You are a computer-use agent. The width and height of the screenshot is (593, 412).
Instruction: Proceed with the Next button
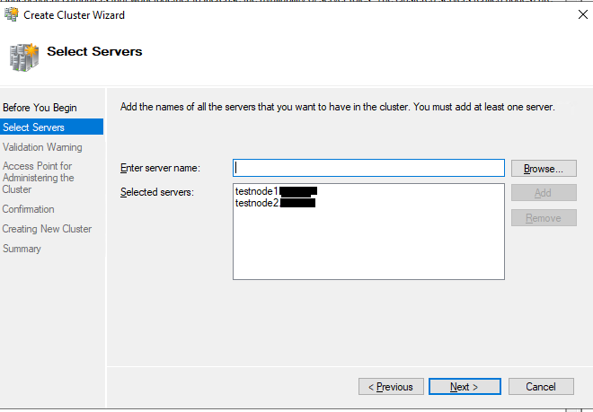(x=465, y=387)
